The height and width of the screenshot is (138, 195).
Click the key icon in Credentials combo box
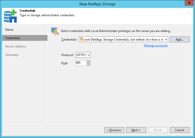pyautogui.click(x=82, y=39)
